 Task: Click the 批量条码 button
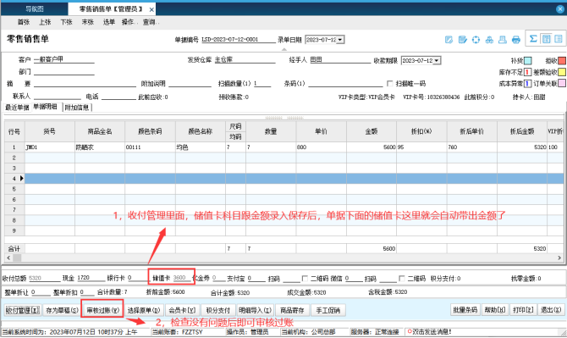[x=465, y=310]
